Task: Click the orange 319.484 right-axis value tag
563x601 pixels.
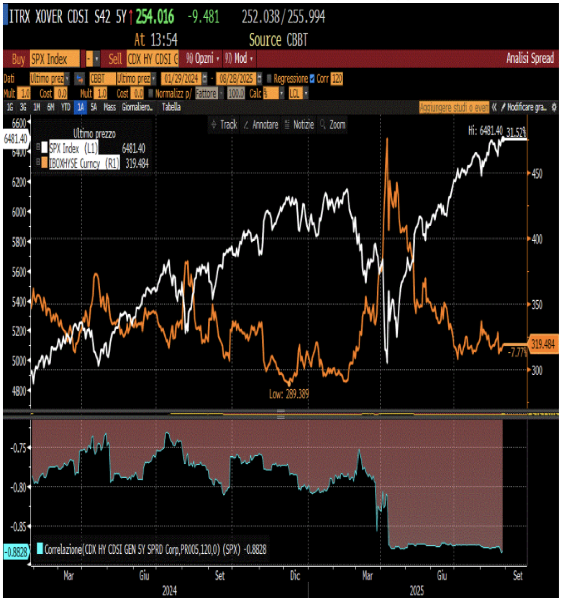Action: click(543, 344)
